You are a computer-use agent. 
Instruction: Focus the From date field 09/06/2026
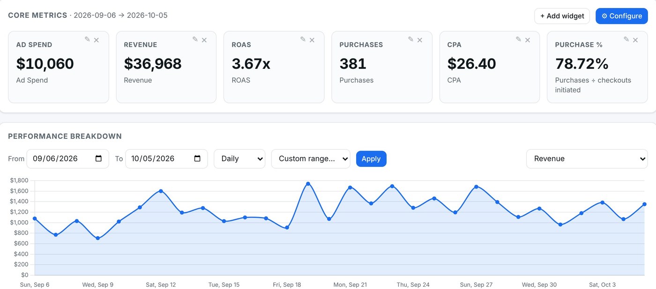pyautogui.click(x=67, y=159)
